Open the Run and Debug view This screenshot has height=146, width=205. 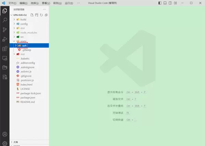pyautogui.click(x=5, y=39)
